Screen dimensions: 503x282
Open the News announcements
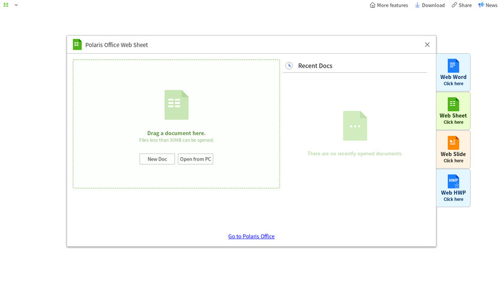[x=488, y=5]
